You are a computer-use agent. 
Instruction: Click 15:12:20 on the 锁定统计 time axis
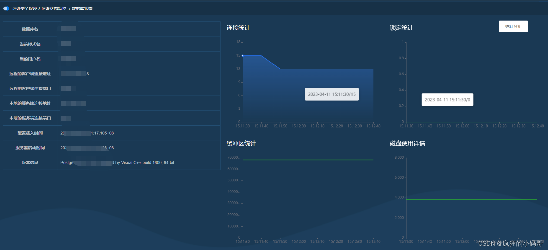pyautogui.click(x=499, y=126)
